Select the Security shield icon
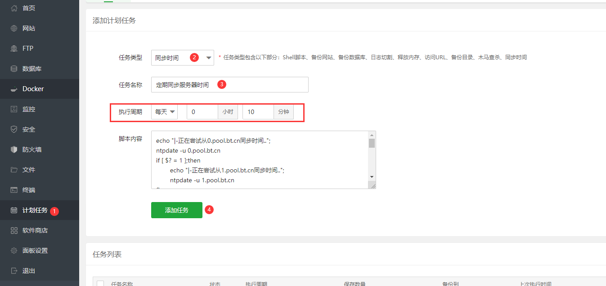606x286 pixels. 14,129
